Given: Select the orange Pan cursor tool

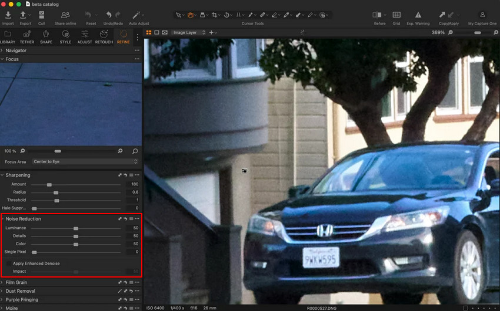Looking at the screenshot, I should [191, 15].
